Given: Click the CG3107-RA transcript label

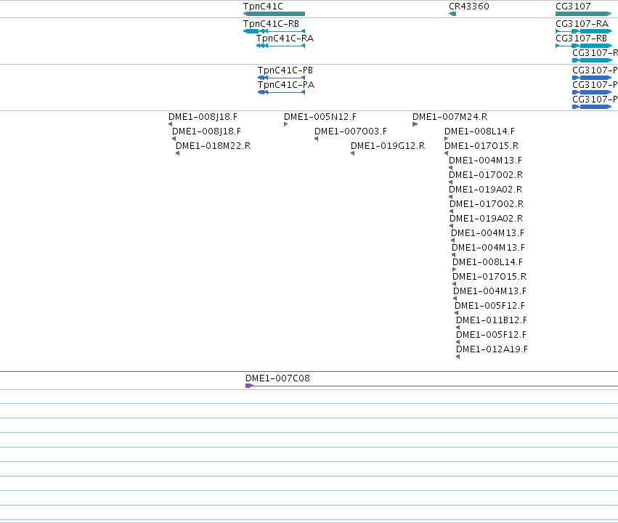Looking at the screenshot, I should [582, 24].
